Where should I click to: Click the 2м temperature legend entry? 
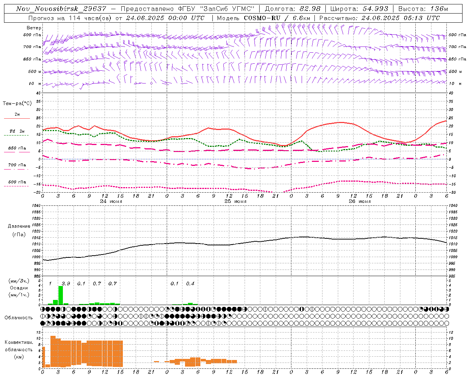coord(17,115)
